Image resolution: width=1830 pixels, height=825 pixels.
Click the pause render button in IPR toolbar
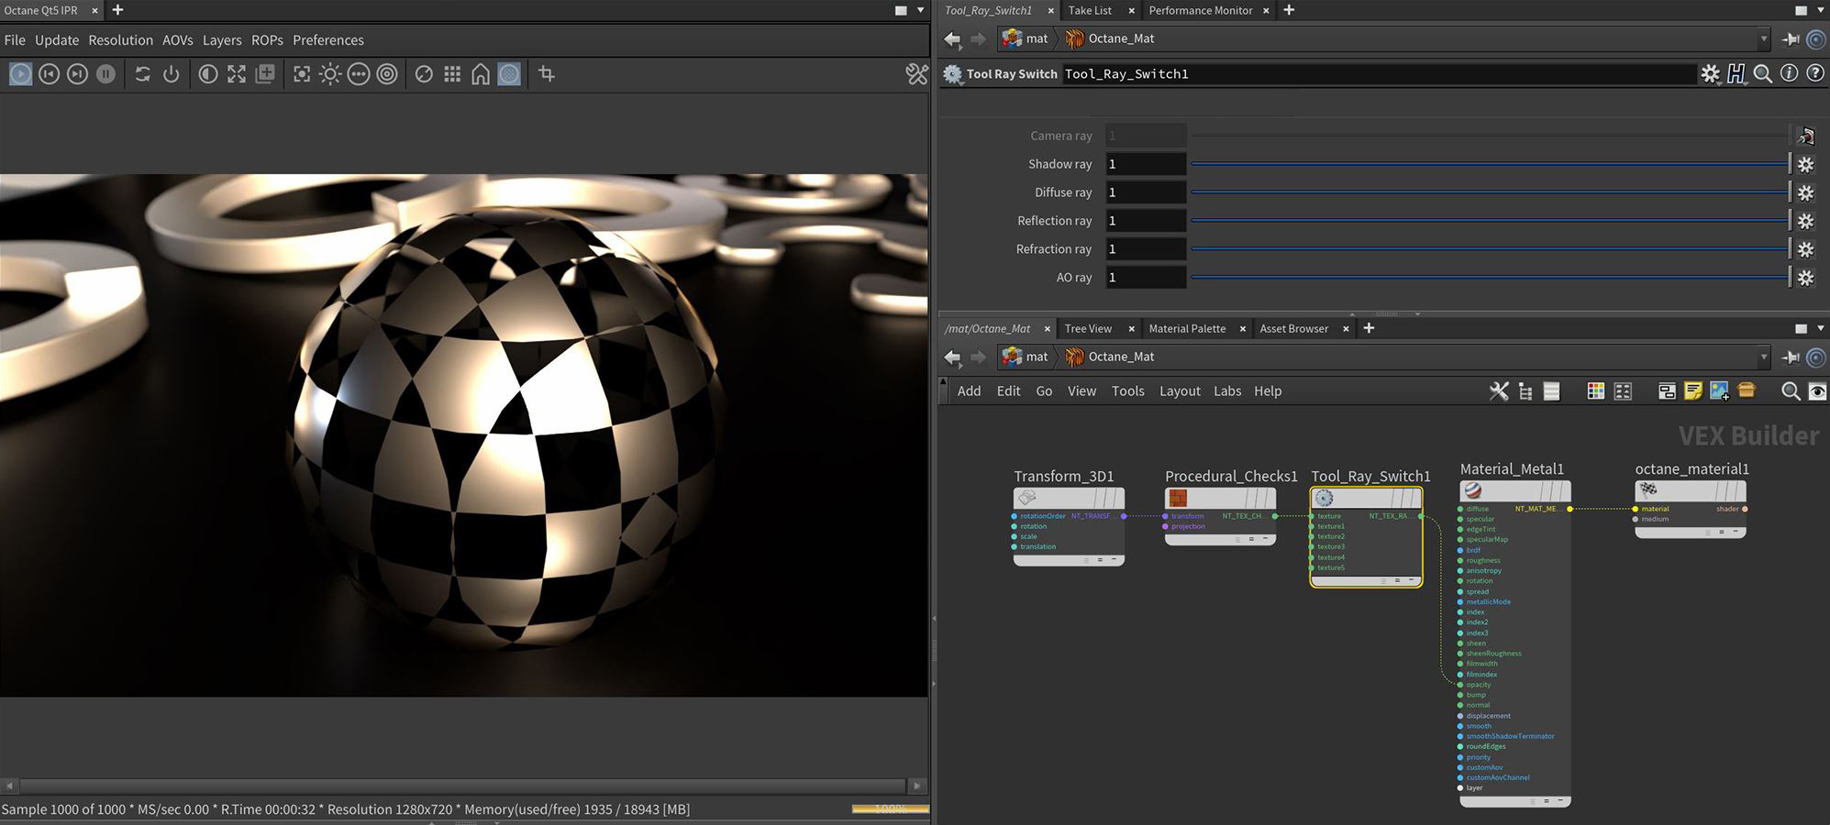click(x=106, y=74)
